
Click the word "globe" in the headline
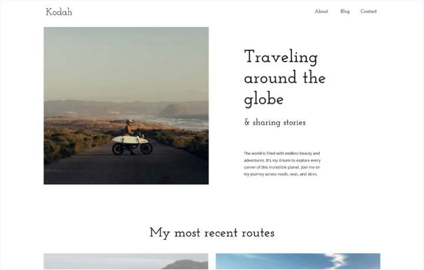pyautogui.click(x=263, y=99)
